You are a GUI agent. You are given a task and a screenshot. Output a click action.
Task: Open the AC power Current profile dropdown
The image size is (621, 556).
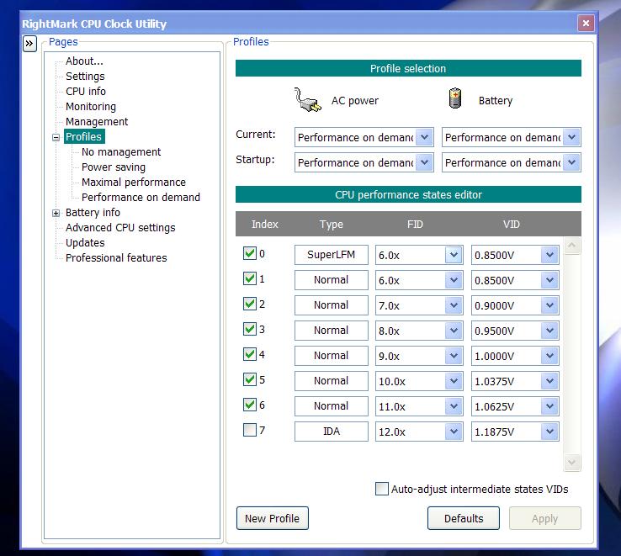[x=425, y=137]
